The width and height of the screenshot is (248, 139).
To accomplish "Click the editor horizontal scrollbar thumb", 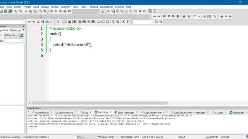I will [100, 103].
